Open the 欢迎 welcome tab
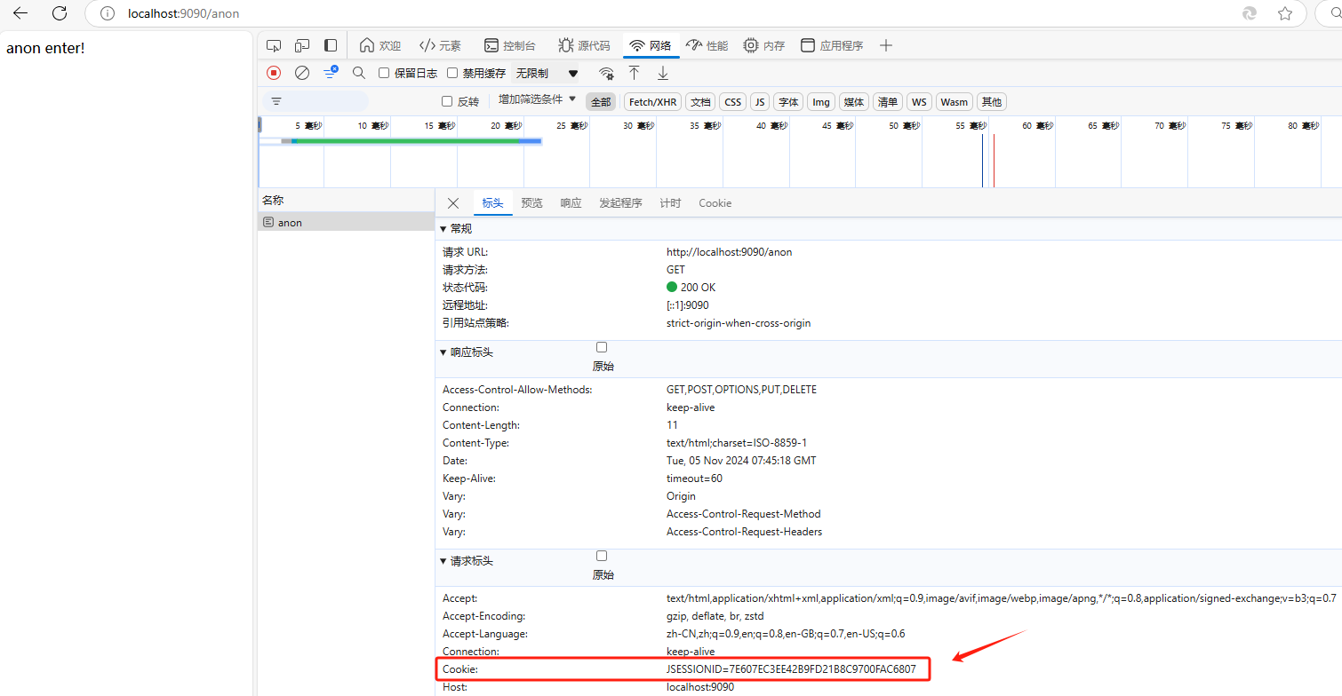The height and width of the screenshot is (696, 1342). click(380, 45)
